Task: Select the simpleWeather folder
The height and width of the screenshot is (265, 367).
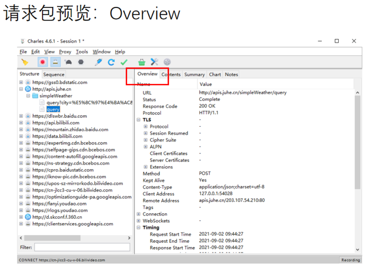Action: (x=56, y=96)
